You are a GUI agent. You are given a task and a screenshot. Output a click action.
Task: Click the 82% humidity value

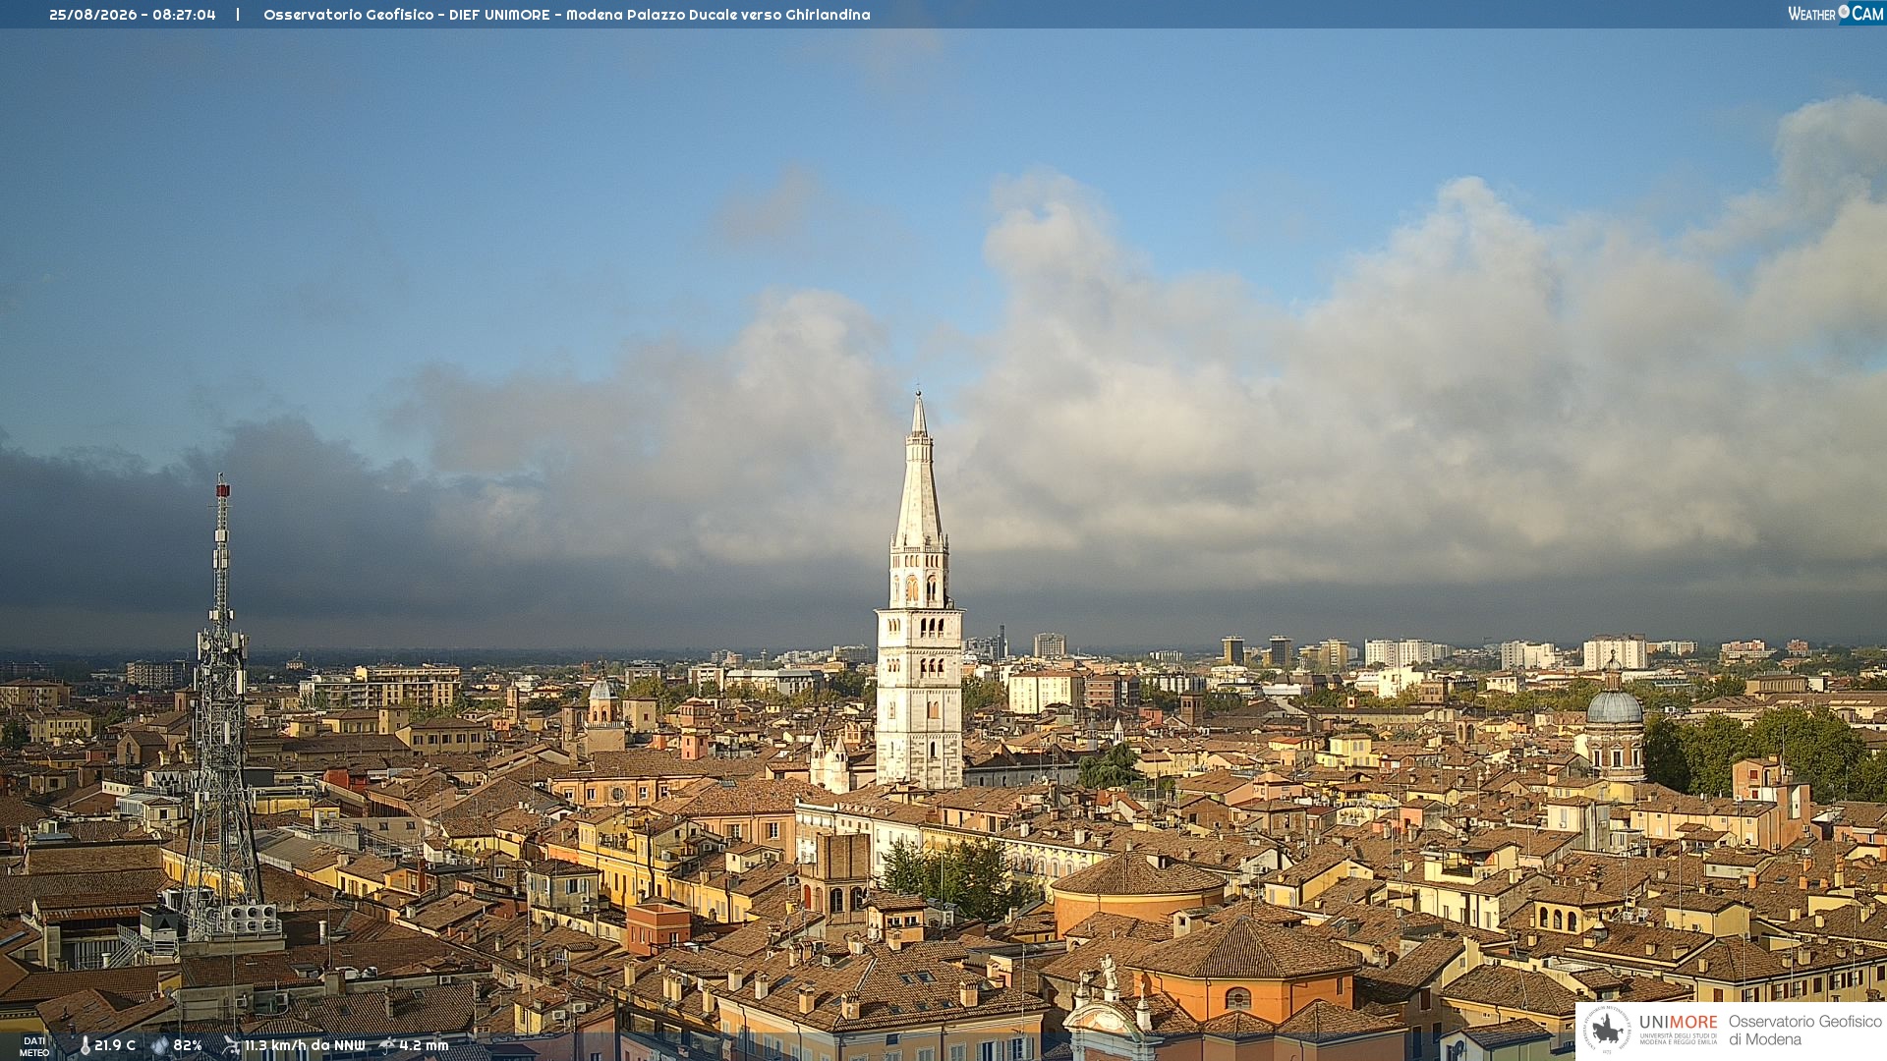click(x=188, y=1046)
